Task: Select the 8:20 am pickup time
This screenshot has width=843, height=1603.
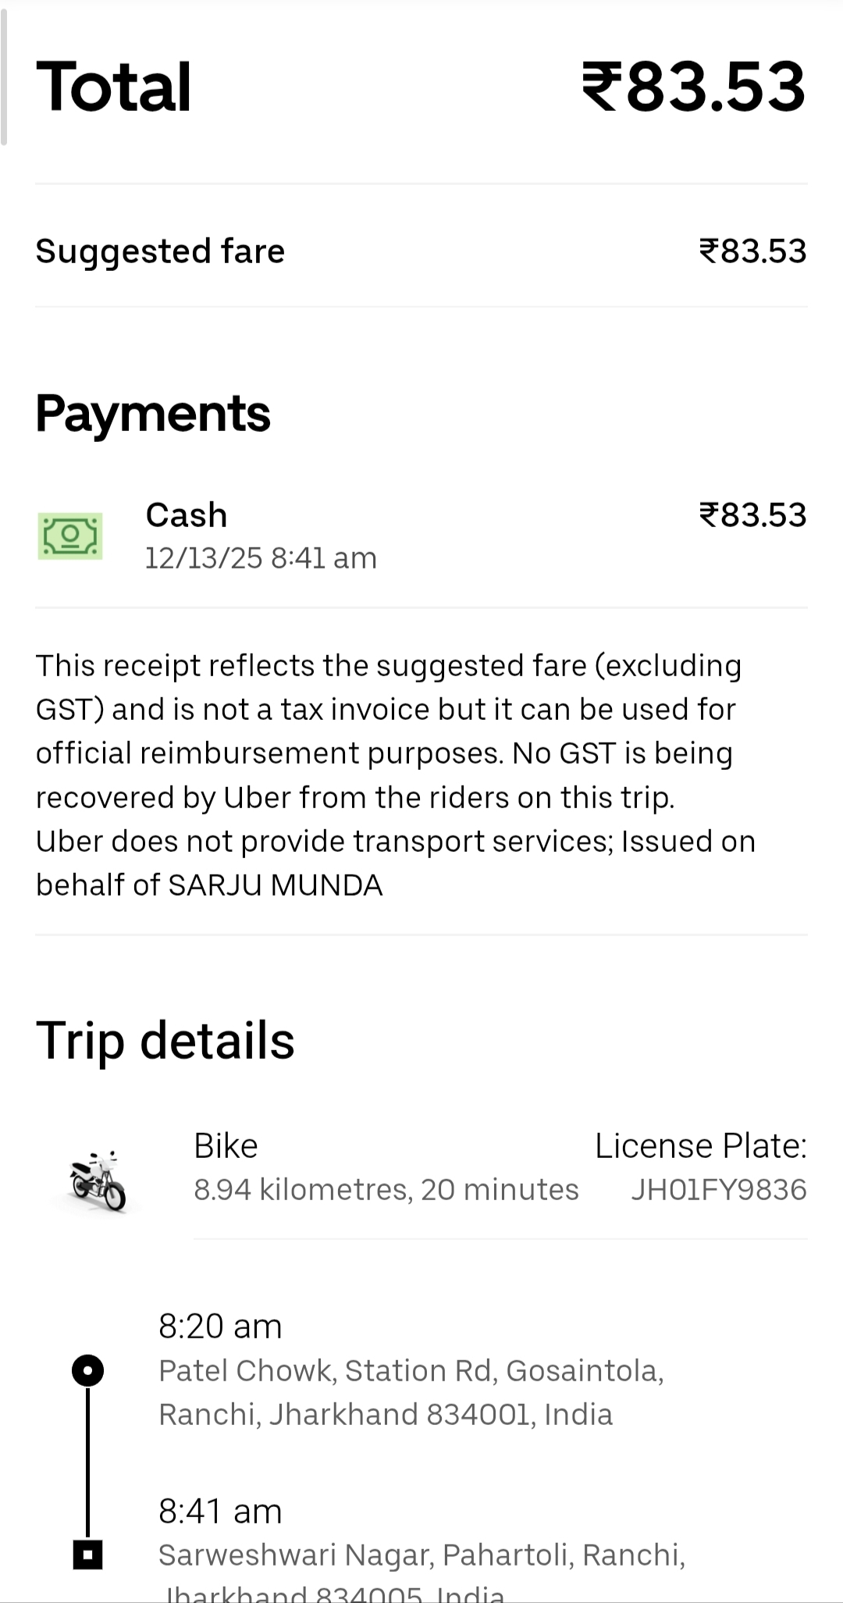Action: point(220,1326)
